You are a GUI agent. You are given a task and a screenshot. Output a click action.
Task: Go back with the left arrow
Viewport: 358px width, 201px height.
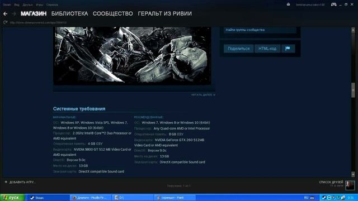click(5, 14)
